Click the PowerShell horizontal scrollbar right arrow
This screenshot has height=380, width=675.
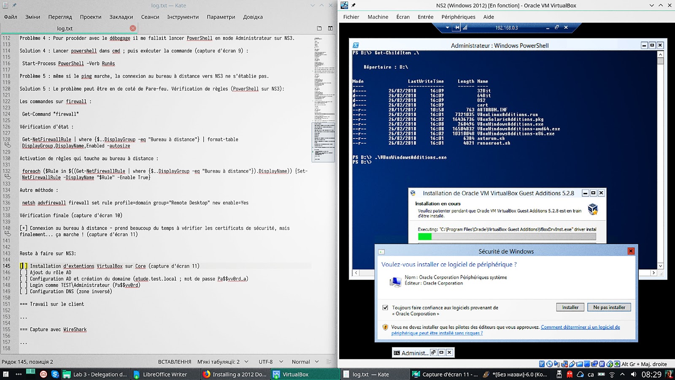click(653, 273)
